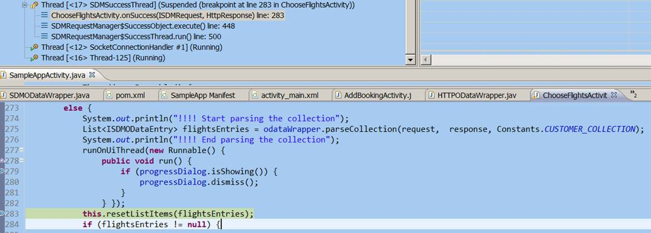Click 'if (flightsEntries != null) {' line

152,225
